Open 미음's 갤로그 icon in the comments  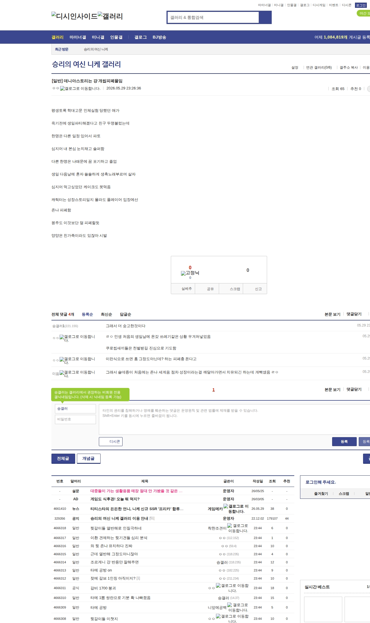point(77,374)
